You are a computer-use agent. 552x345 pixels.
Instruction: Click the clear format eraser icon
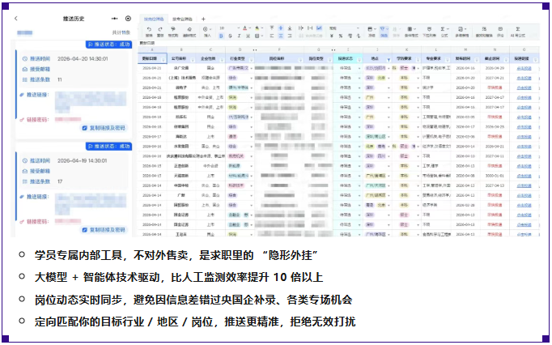coord(189,29)
